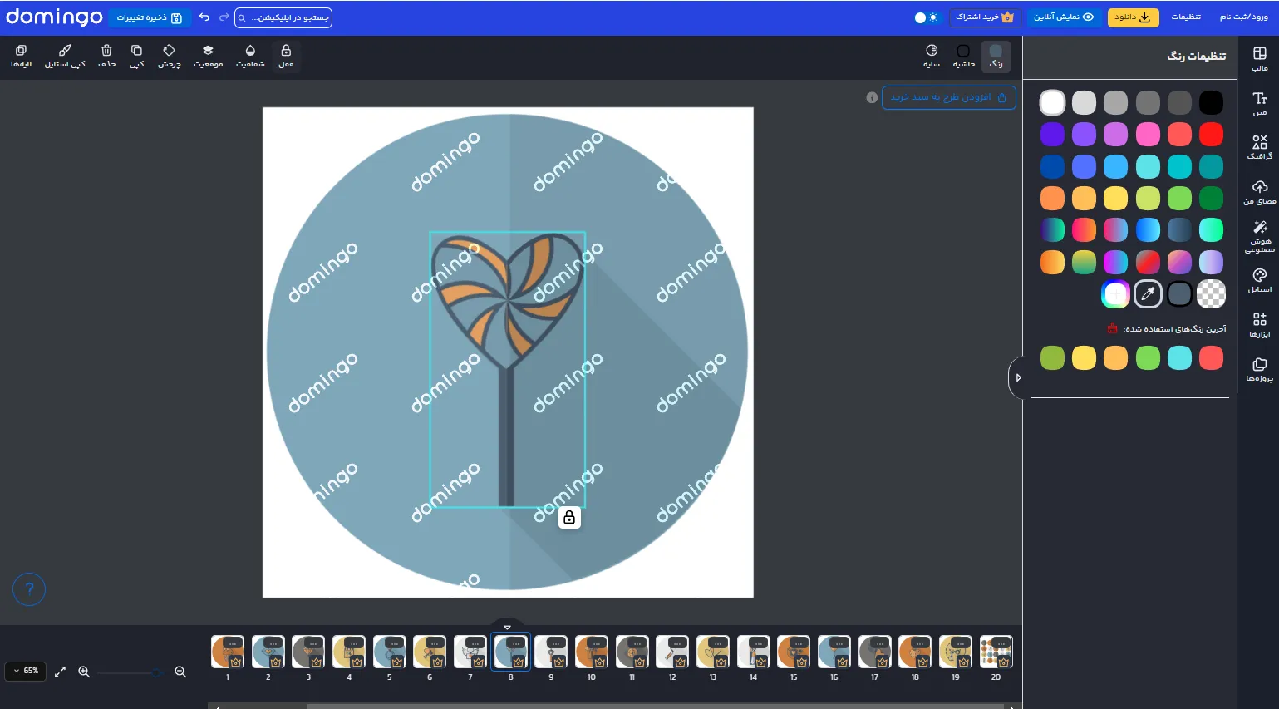Click Buy Subscription (خرید اشتراک) button
This screenshot has height=709, width=1279.
tap(985, 17)
